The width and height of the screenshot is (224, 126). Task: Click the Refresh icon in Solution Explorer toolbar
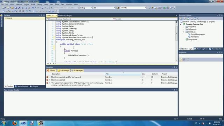(188, 19)
